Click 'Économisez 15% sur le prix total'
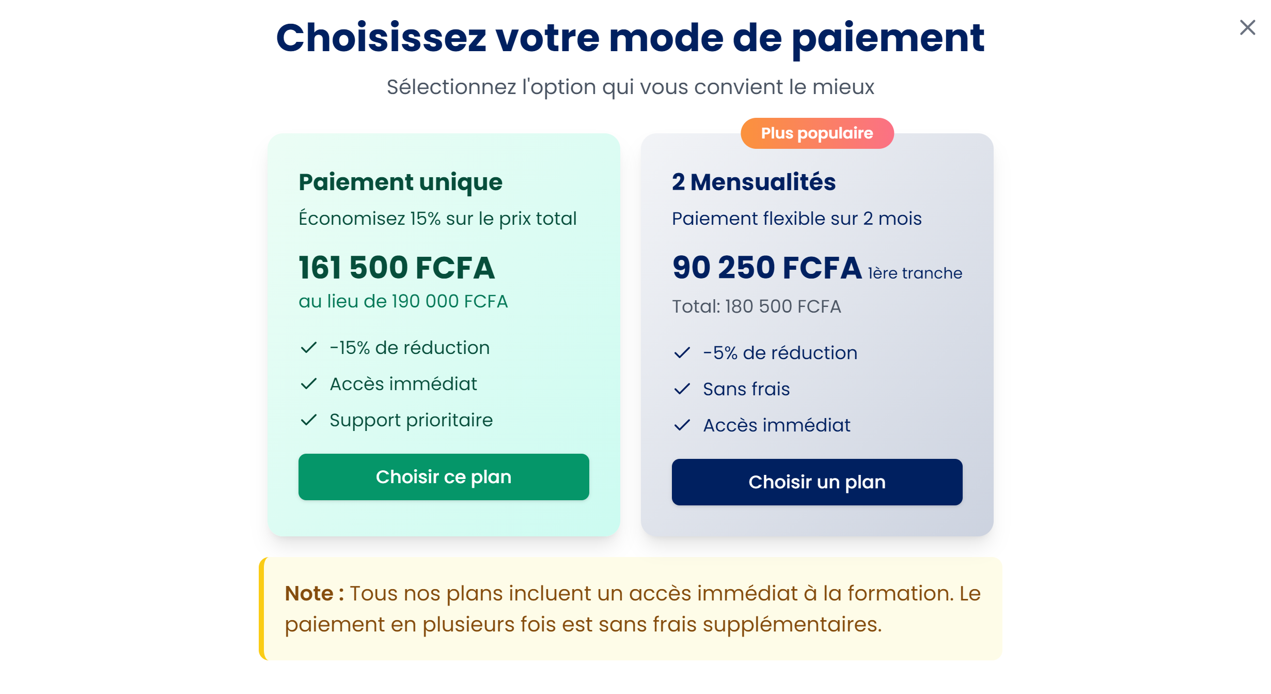1271x694 pixels. coord(437,219)
